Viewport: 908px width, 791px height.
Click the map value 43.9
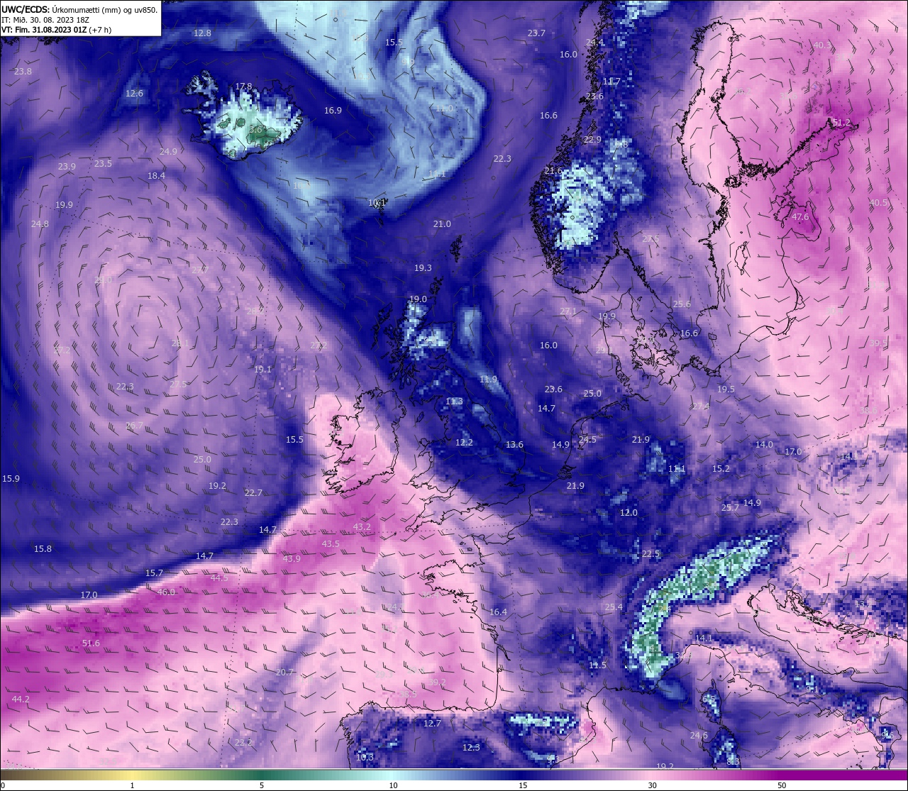pyautogui.click(x=292, y=559)
